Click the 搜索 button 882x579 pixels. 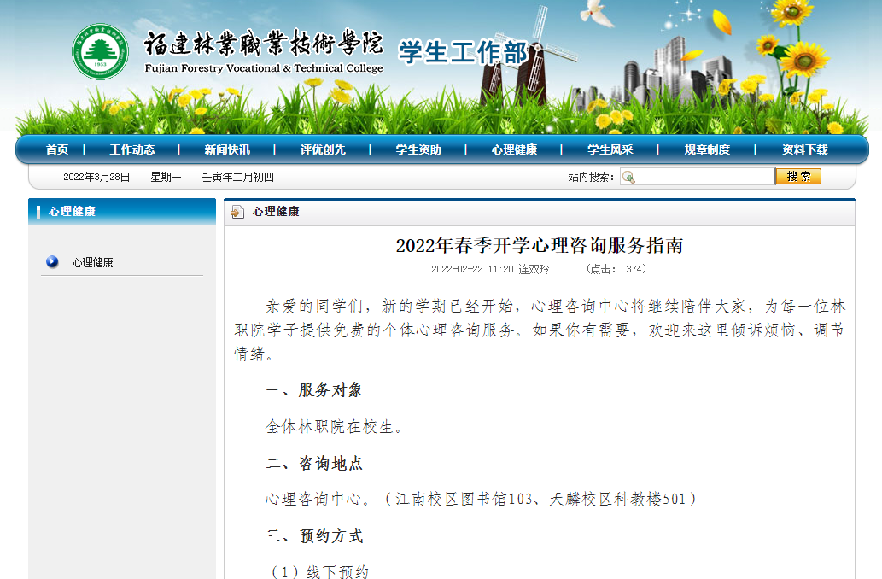(798, 177)
